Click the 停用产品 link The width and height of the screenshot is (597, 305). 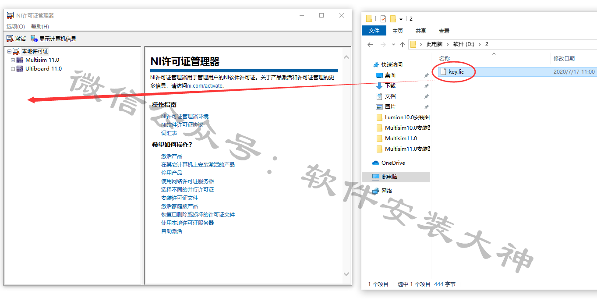[x=172, y=173]
